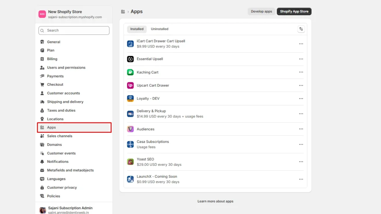Image resolution: width=381 pixels, height=214 pixels.
Task: Select the Yoast SEO app icon
Action: point(130,162)
